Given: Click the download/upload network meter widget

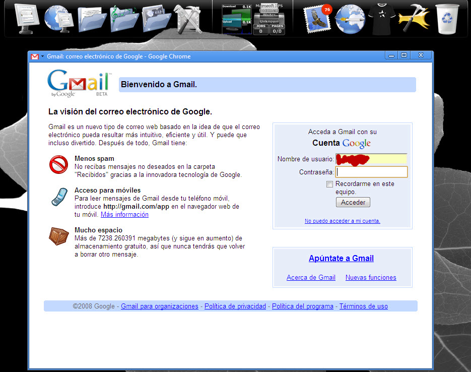Looking at the screenshot, I should tap(236, 19).
